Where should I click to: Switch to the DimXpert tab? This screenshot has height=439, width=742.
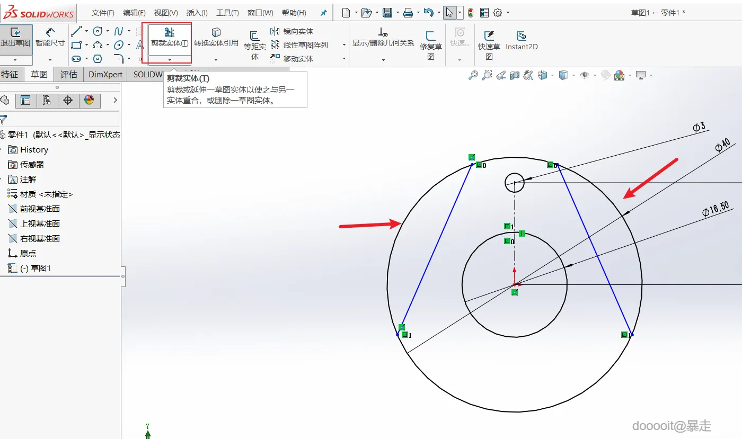tap(105, 75)
